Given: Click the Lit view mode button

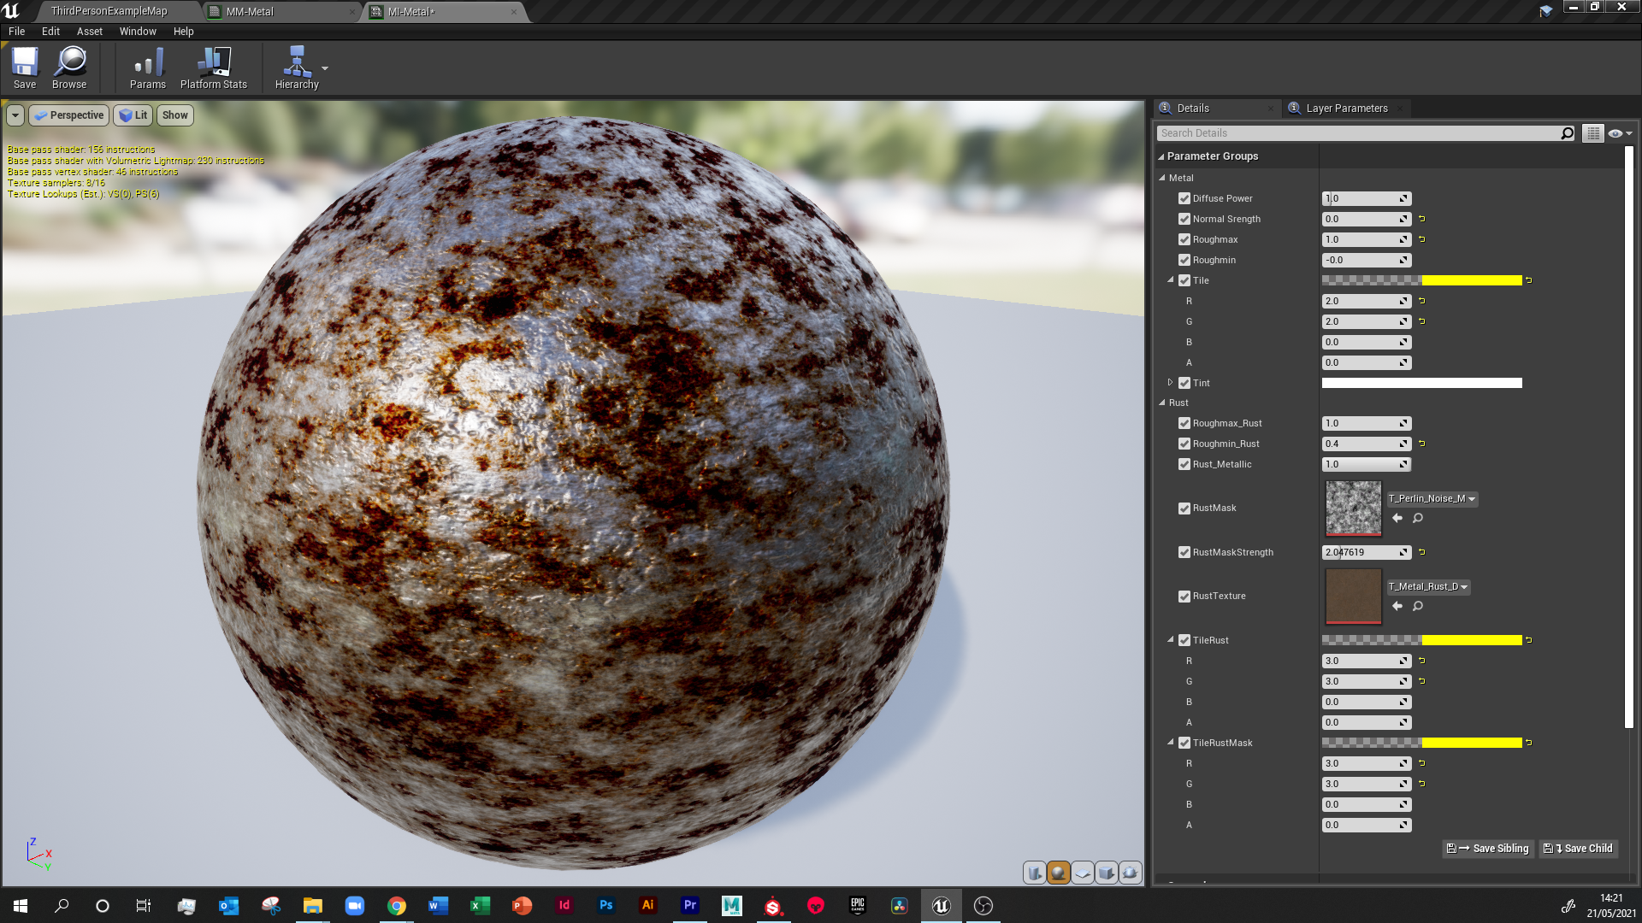Looking at the screenshot, I should click(133, 115).
